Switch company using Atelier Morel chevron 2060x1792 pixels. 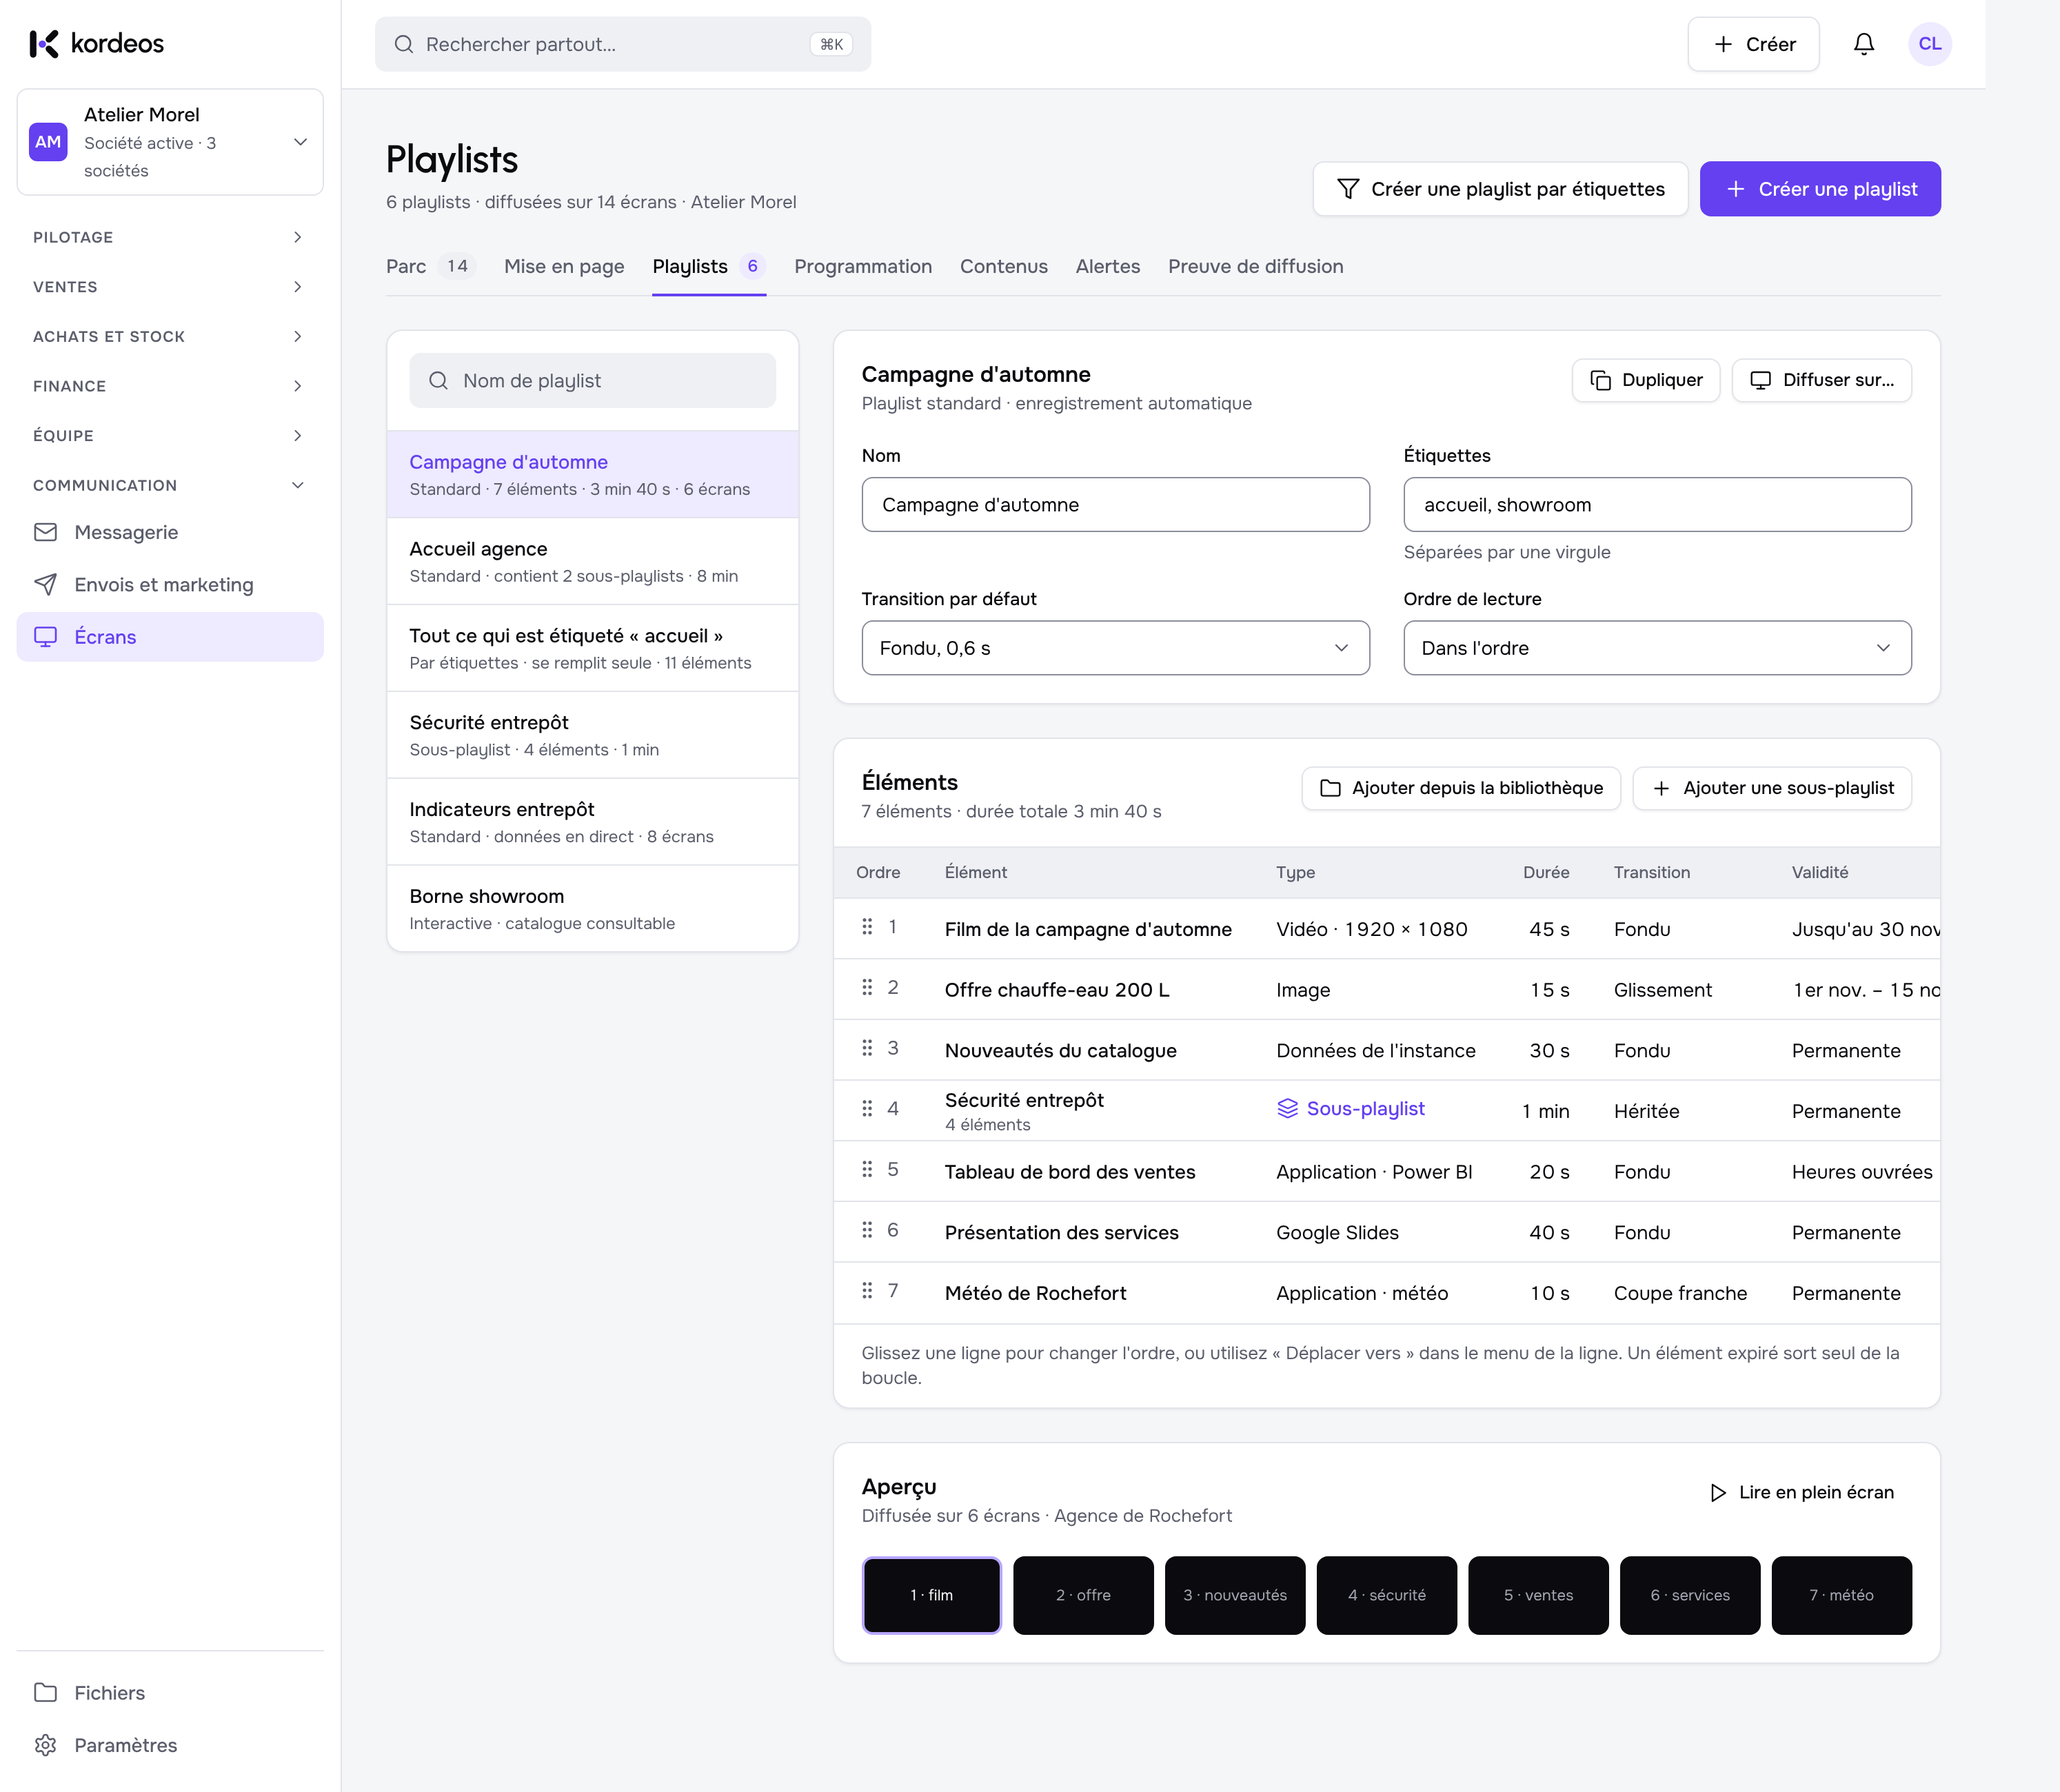click(299, 142)
